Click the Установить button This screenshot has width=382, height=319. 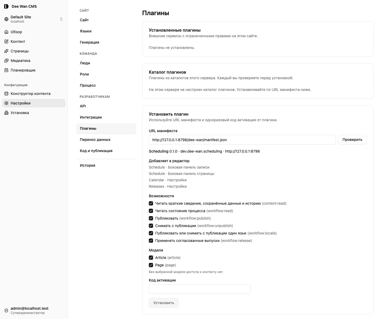click(x=164, y=303)
